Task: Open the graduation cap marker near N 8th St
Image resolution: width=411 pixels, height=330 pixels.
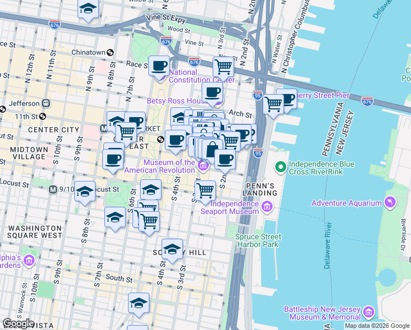Action: pyautogui.click(x=115, y=120)
